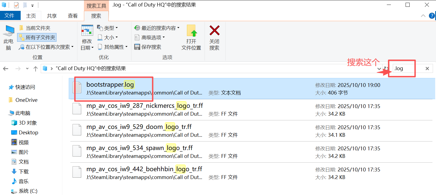This screenshot has height=195, width=436.
Task: Clear the search box with X
Action: click(x=427, y=69)
